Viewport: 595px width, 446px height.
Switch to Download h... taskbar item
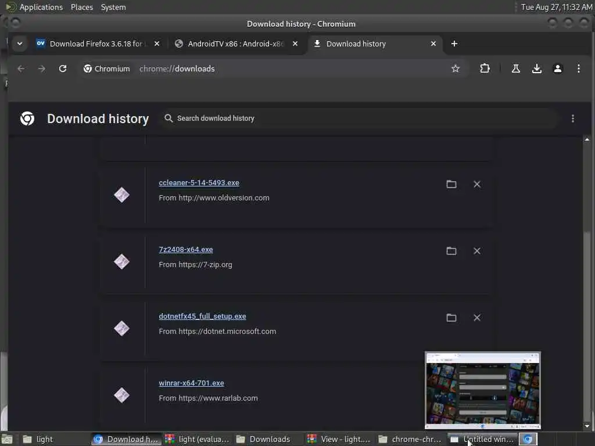(126, 439)
